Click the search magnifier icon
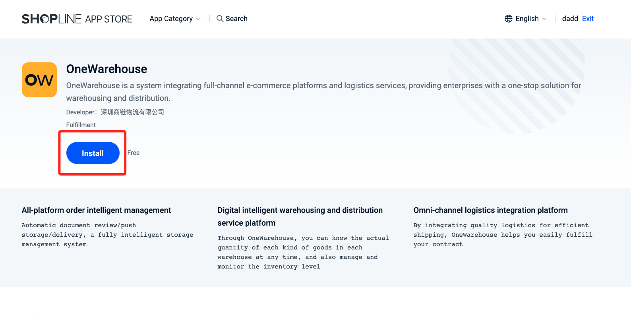Screen dimensions: 631x313 220,19
